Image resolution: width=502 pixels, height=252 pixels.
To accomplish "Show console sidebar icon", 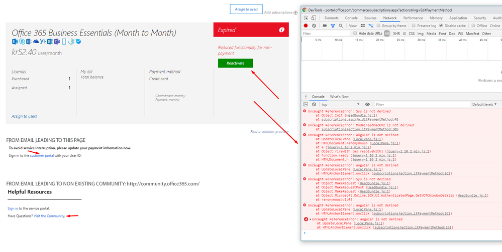I will (x=306, y=104).
